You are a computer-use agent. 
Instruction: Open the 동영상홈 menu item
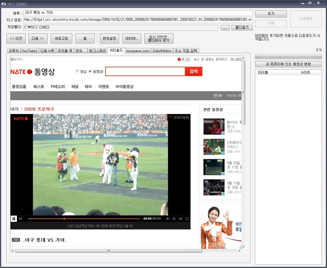(x=19, y=86)
